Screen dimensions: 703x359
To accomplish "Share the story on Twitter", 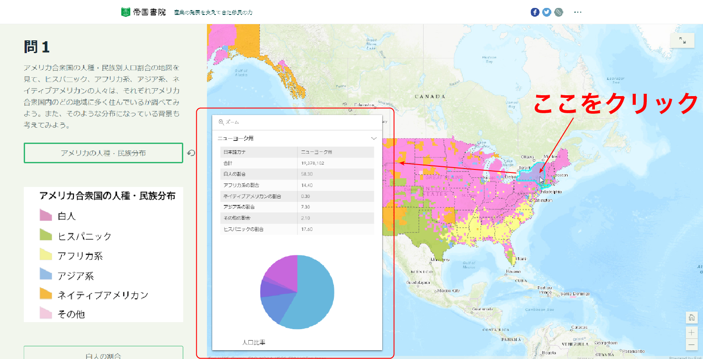I will [547, 12].
